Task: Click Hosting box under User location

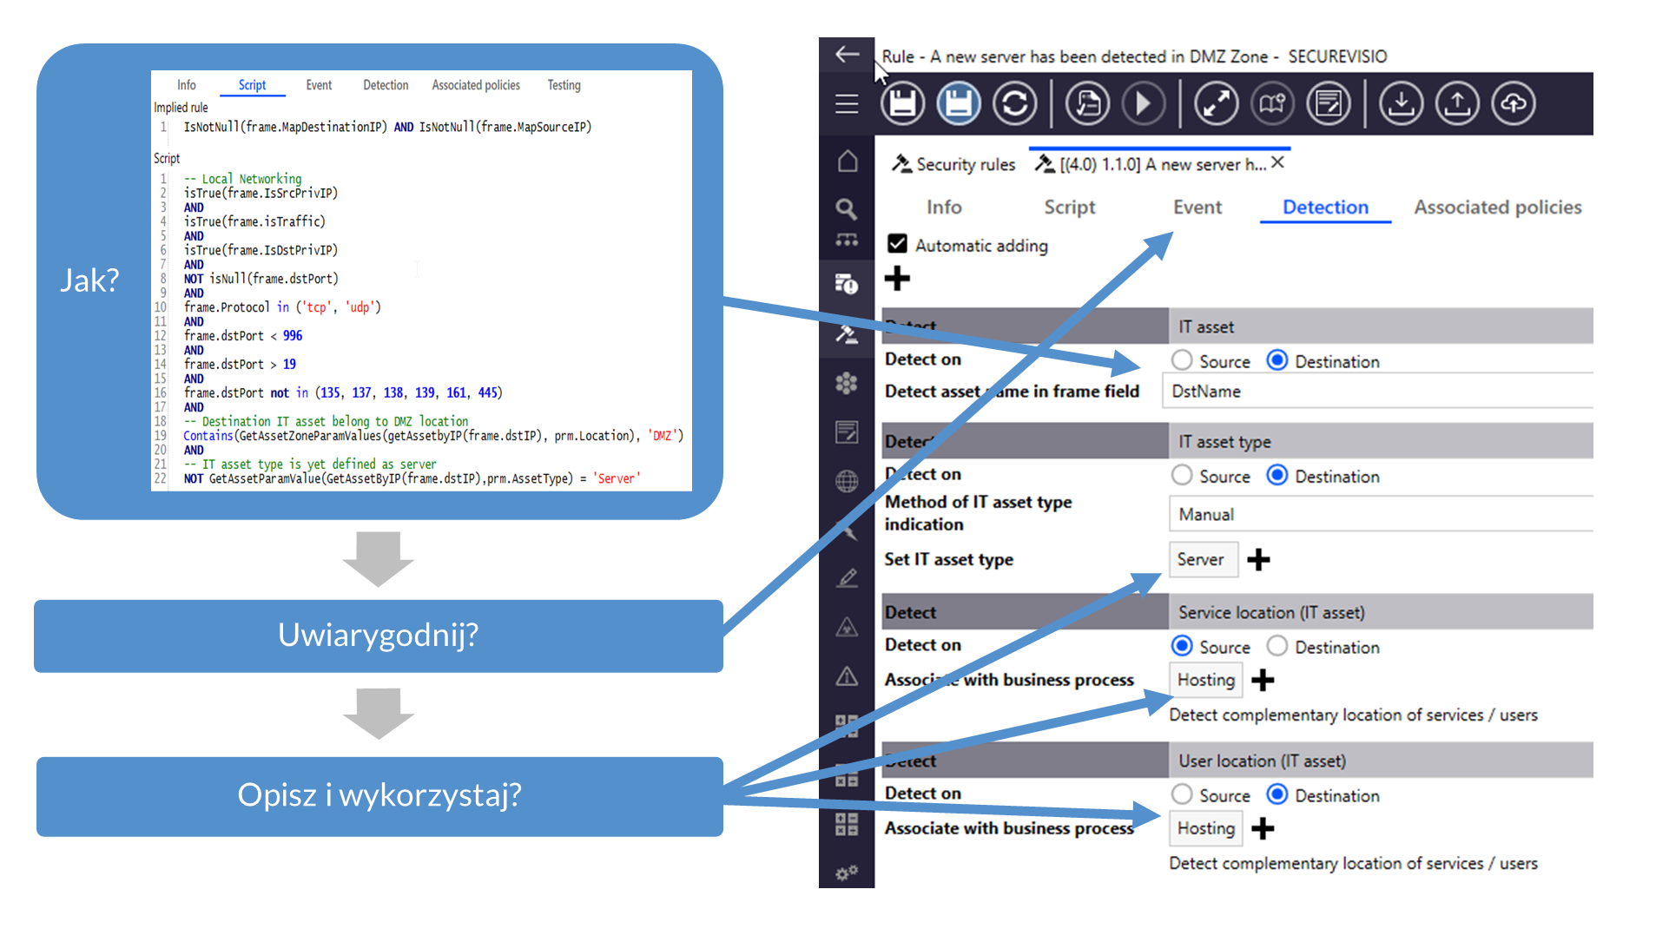Action: click(x=1206, y=828)
